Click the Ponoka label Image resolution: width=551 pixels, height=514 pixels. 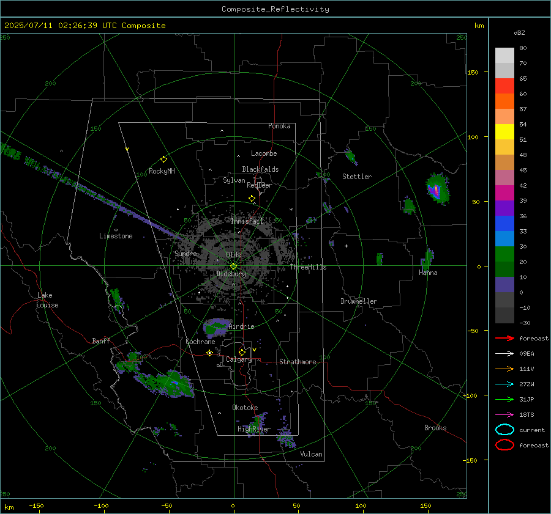click(279, 126)
